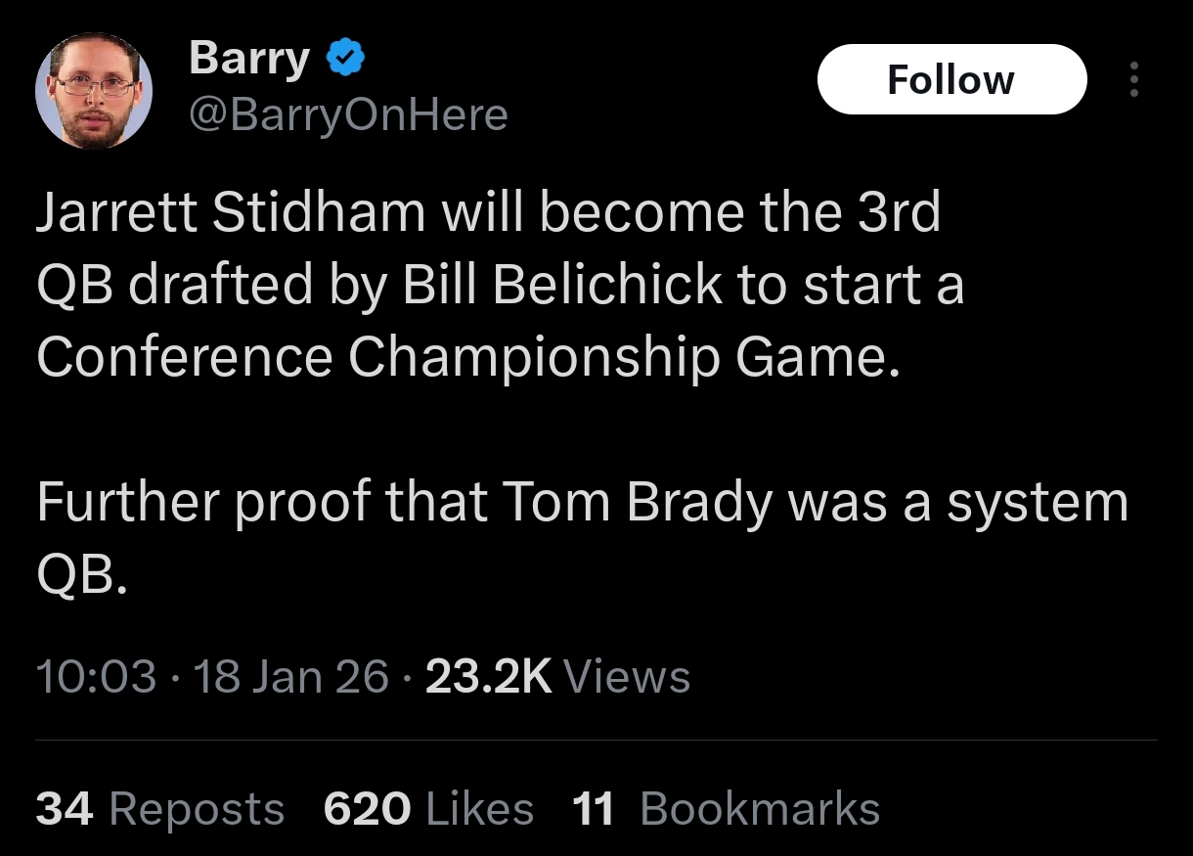The width and height of the screenshot is (1193, 856).
Task: Open the three-dot more options menu
Action: point(1134,79)
